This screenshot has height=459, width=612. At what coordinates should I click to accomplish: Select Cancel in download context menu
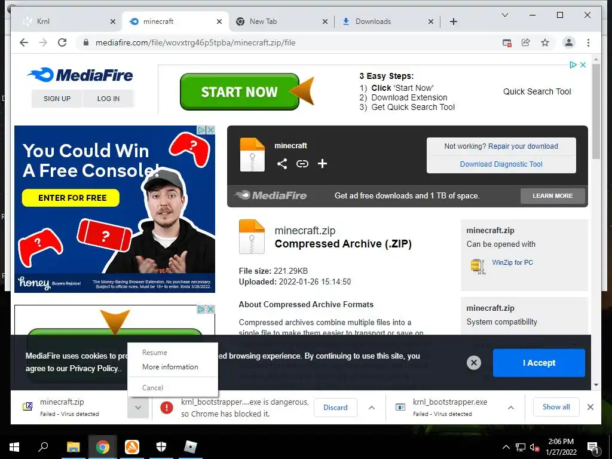click(x=152, y=387)
